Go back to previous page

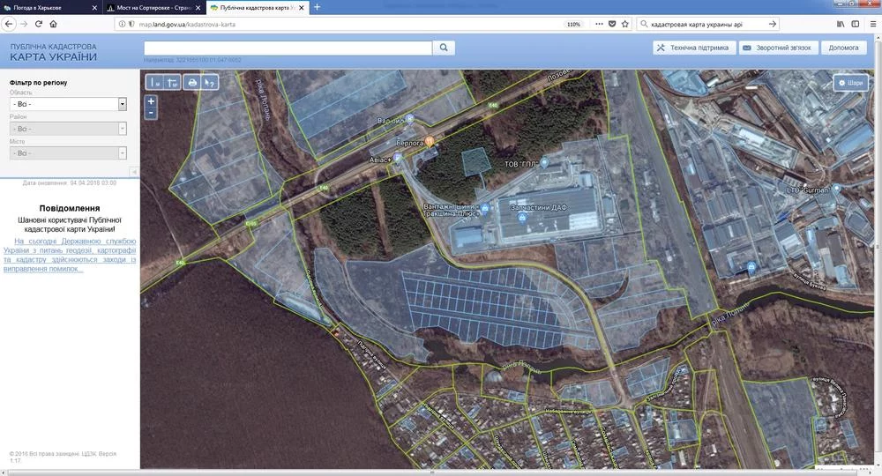(9, 24)
